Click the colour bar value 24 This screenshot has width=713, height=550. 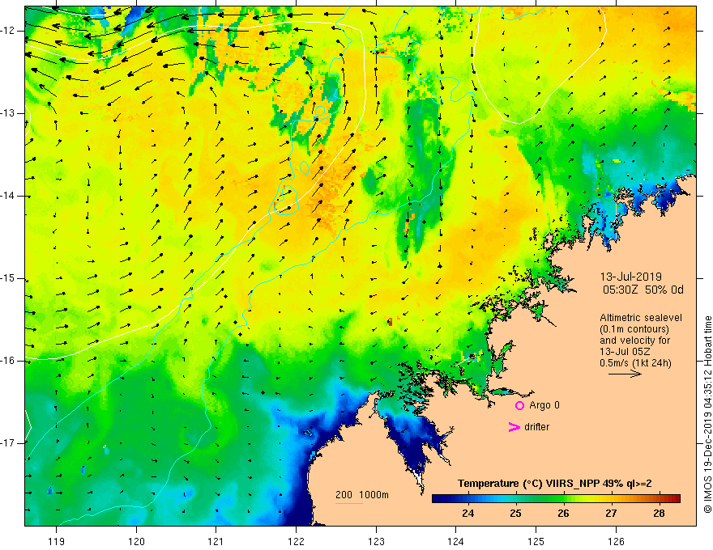coord(468,514)
